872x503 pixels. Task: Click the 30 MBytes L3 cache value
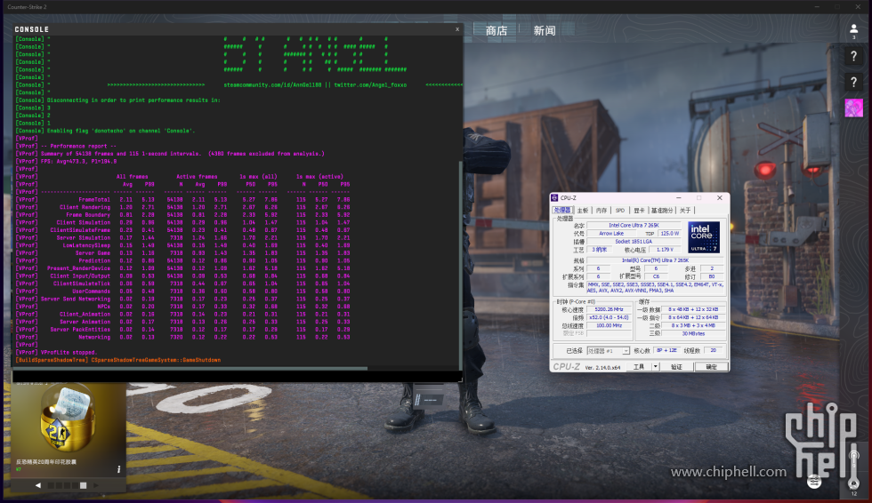693,333
